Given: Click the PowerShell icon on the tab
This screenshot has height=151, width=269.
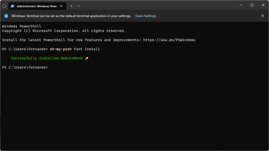Looking at the screenshot, I should [x=12, y=6].
